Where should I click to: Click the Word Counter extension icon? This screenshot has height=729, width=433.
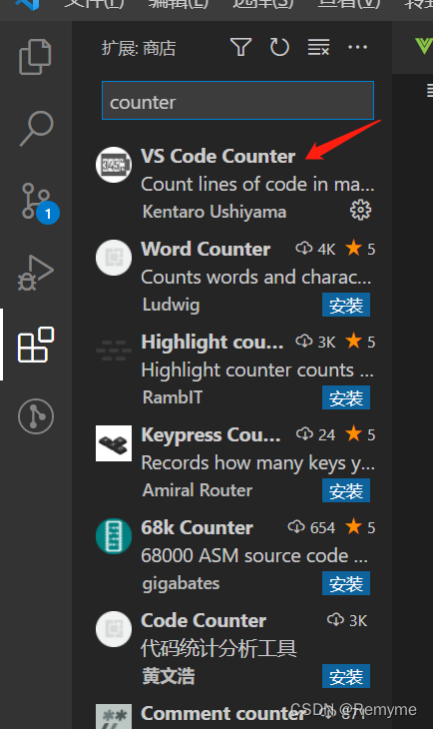[x=114, y=258]
